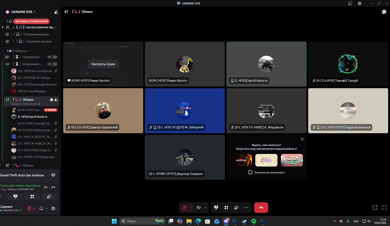Open UKRAINE GTA server dropdown menu
This screenshot has width=390, height=226.
(x=23, y=12)
